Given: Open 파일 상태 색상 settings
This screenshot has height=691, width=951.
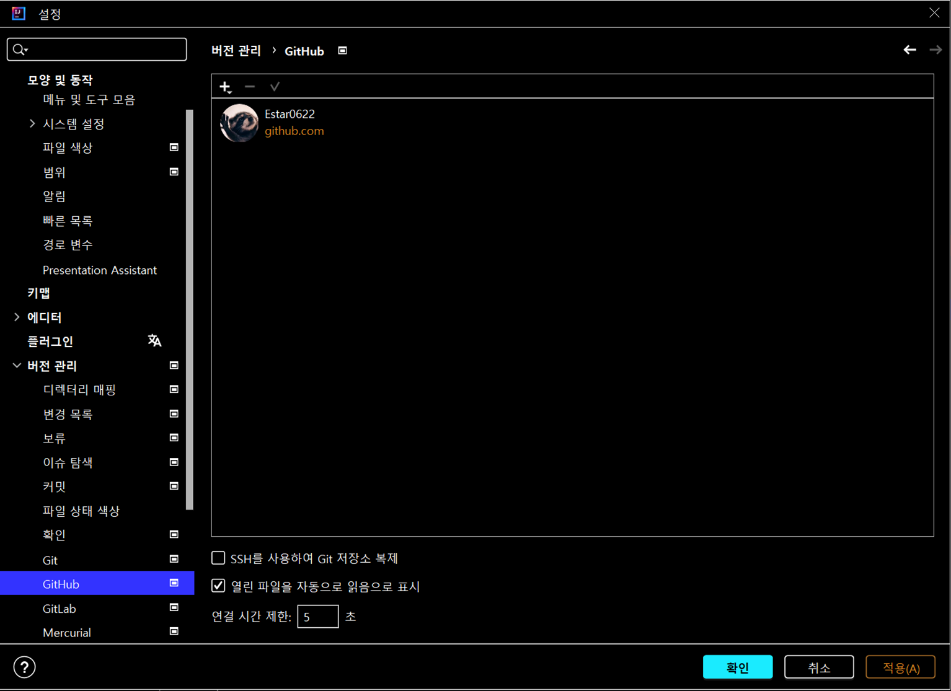Looking at the screenshot, I should [81, 511].
